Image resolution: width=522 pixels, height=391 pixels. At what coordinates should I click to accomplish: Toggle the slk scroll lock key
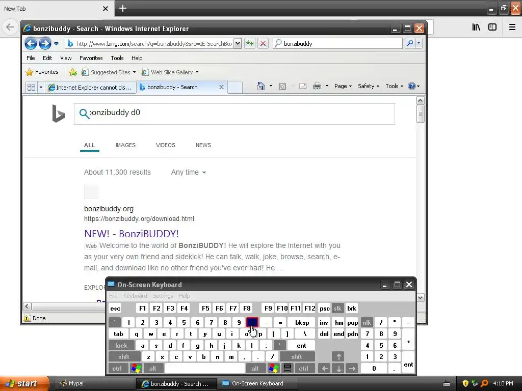click(337, 309)
